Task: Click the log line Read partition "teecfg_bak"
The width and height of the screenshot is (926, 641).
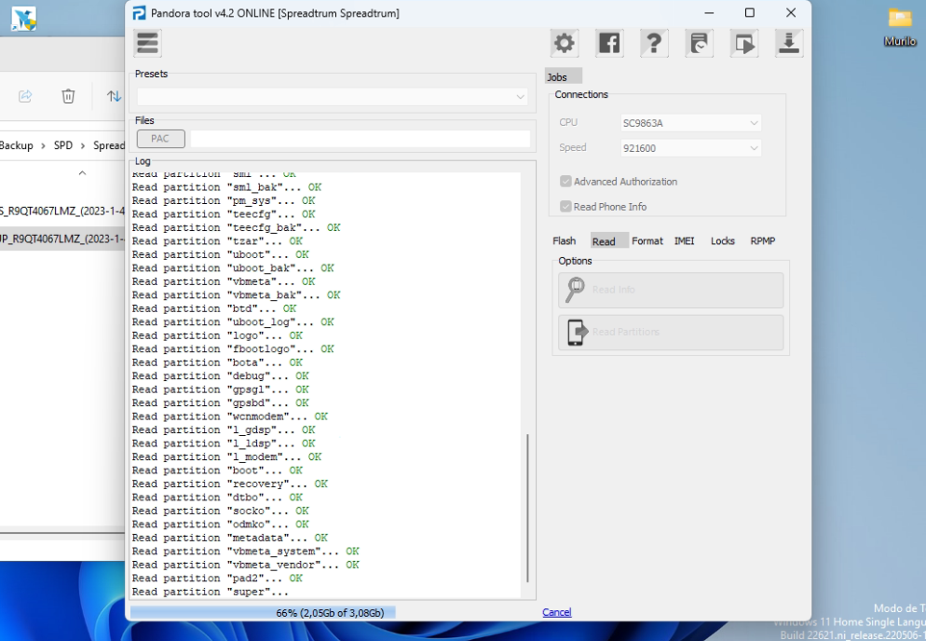Action: (237, 227)
